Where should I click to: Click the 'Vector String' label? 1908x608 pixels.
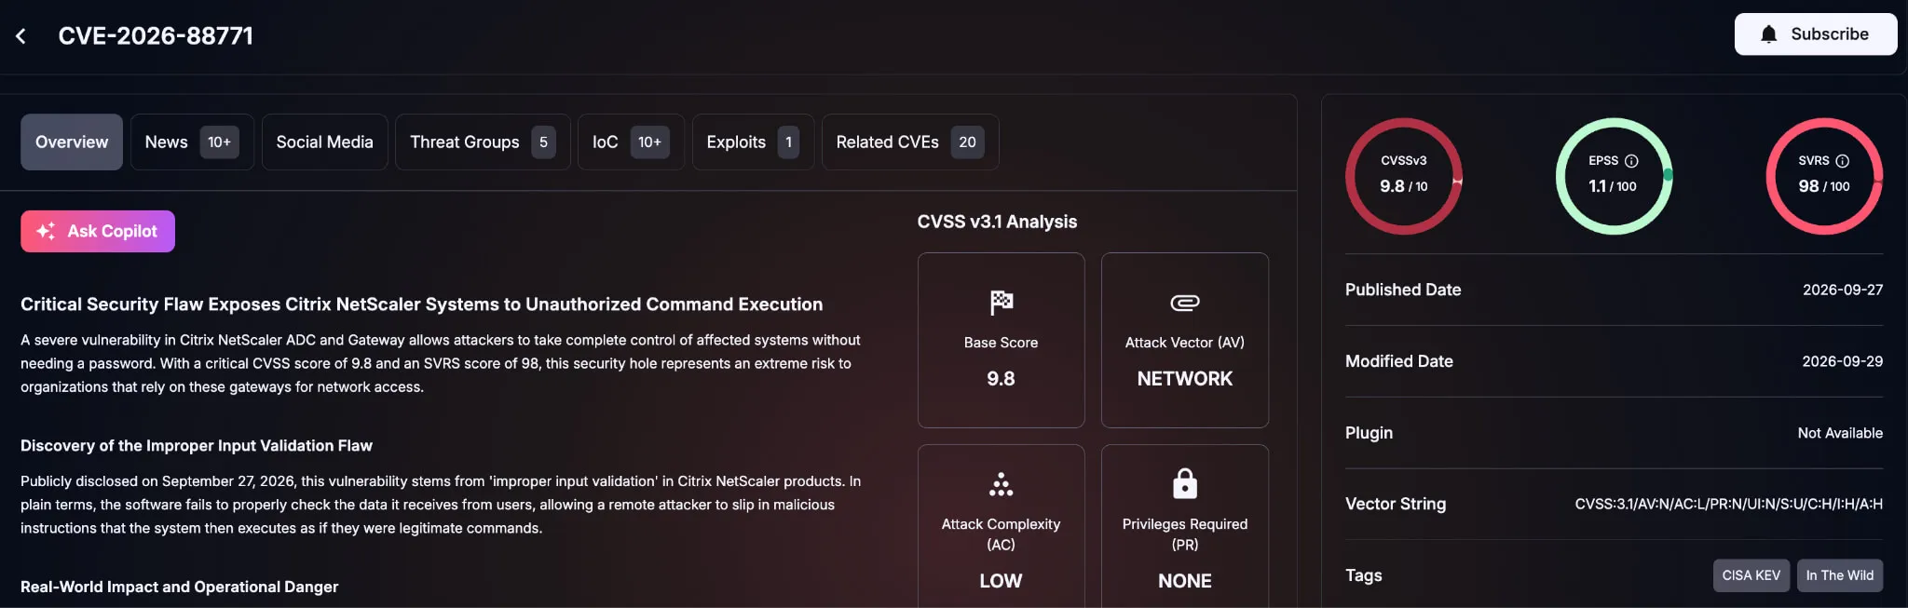1396,504
